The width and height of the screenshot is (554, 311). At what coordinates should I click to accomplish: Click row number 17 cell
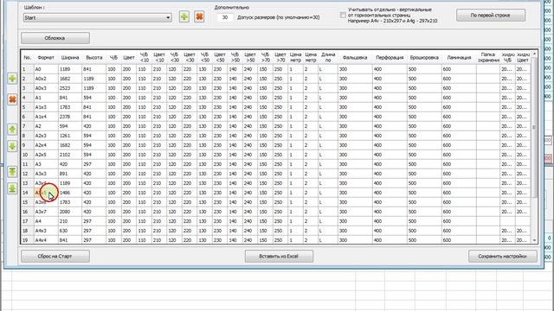27,221
